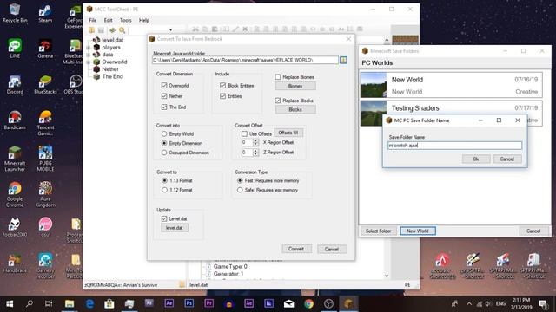This screenshot has width=556, height=312.
Task: Open Premiere Pro from the taskbar
Action: coord(208,304)
